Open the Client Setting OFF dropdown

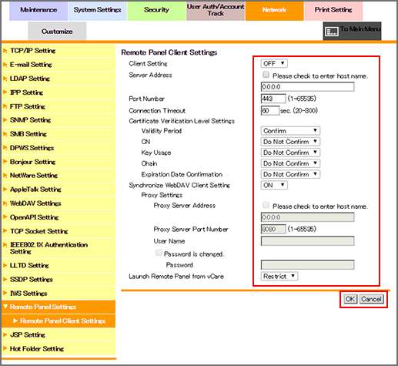274,63
